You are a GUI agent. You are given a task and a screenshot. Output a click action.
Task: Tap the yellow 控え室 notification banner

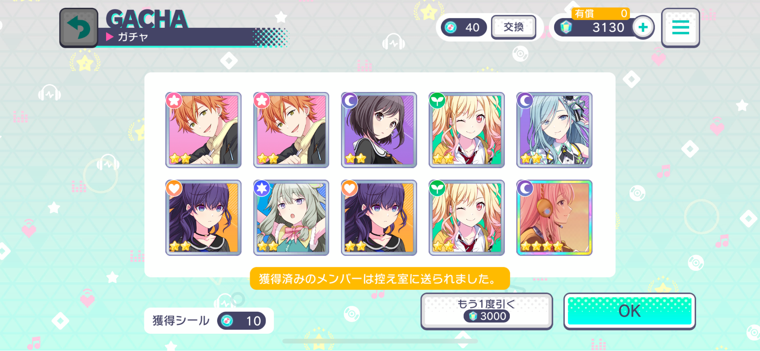[x=380, y=279]
